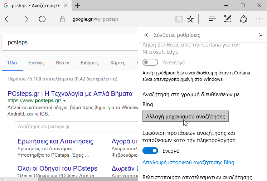Open PCsteps.gr main result link

(70, 94)
